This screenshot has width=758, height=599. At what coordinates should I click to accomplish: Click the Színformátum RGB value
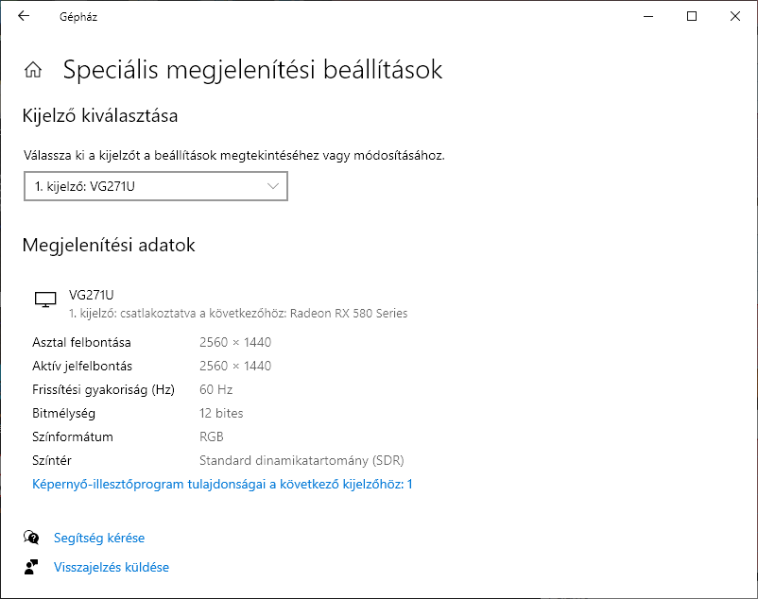coord(212,436)
